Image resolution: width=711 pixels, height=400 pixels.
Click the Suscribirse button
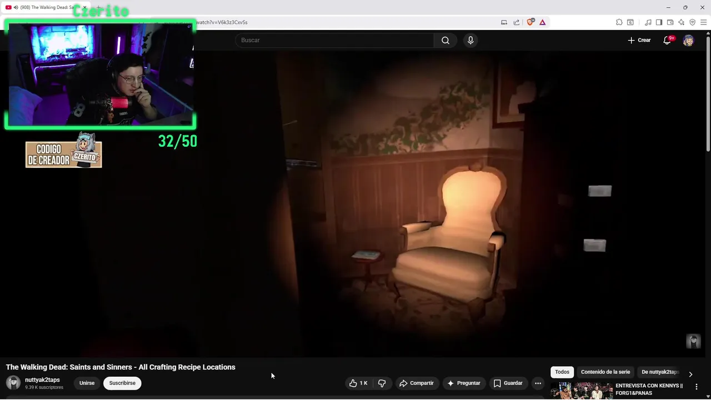click(122, 383)
